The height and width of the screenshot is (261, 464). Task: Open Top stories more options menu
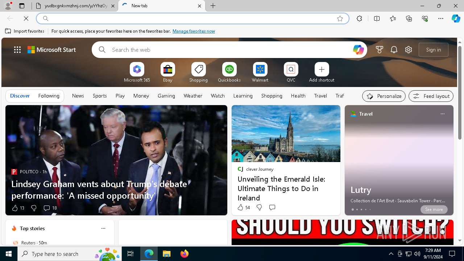click(103, 228)
